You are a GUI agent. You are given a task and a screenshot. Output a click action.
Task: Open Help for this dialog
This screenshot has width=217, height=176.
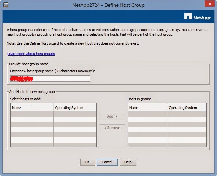click(128, 162)
